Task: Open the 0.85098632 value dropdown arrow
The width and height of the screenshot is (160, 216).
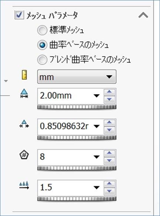Action: click(x=96, y=126)
